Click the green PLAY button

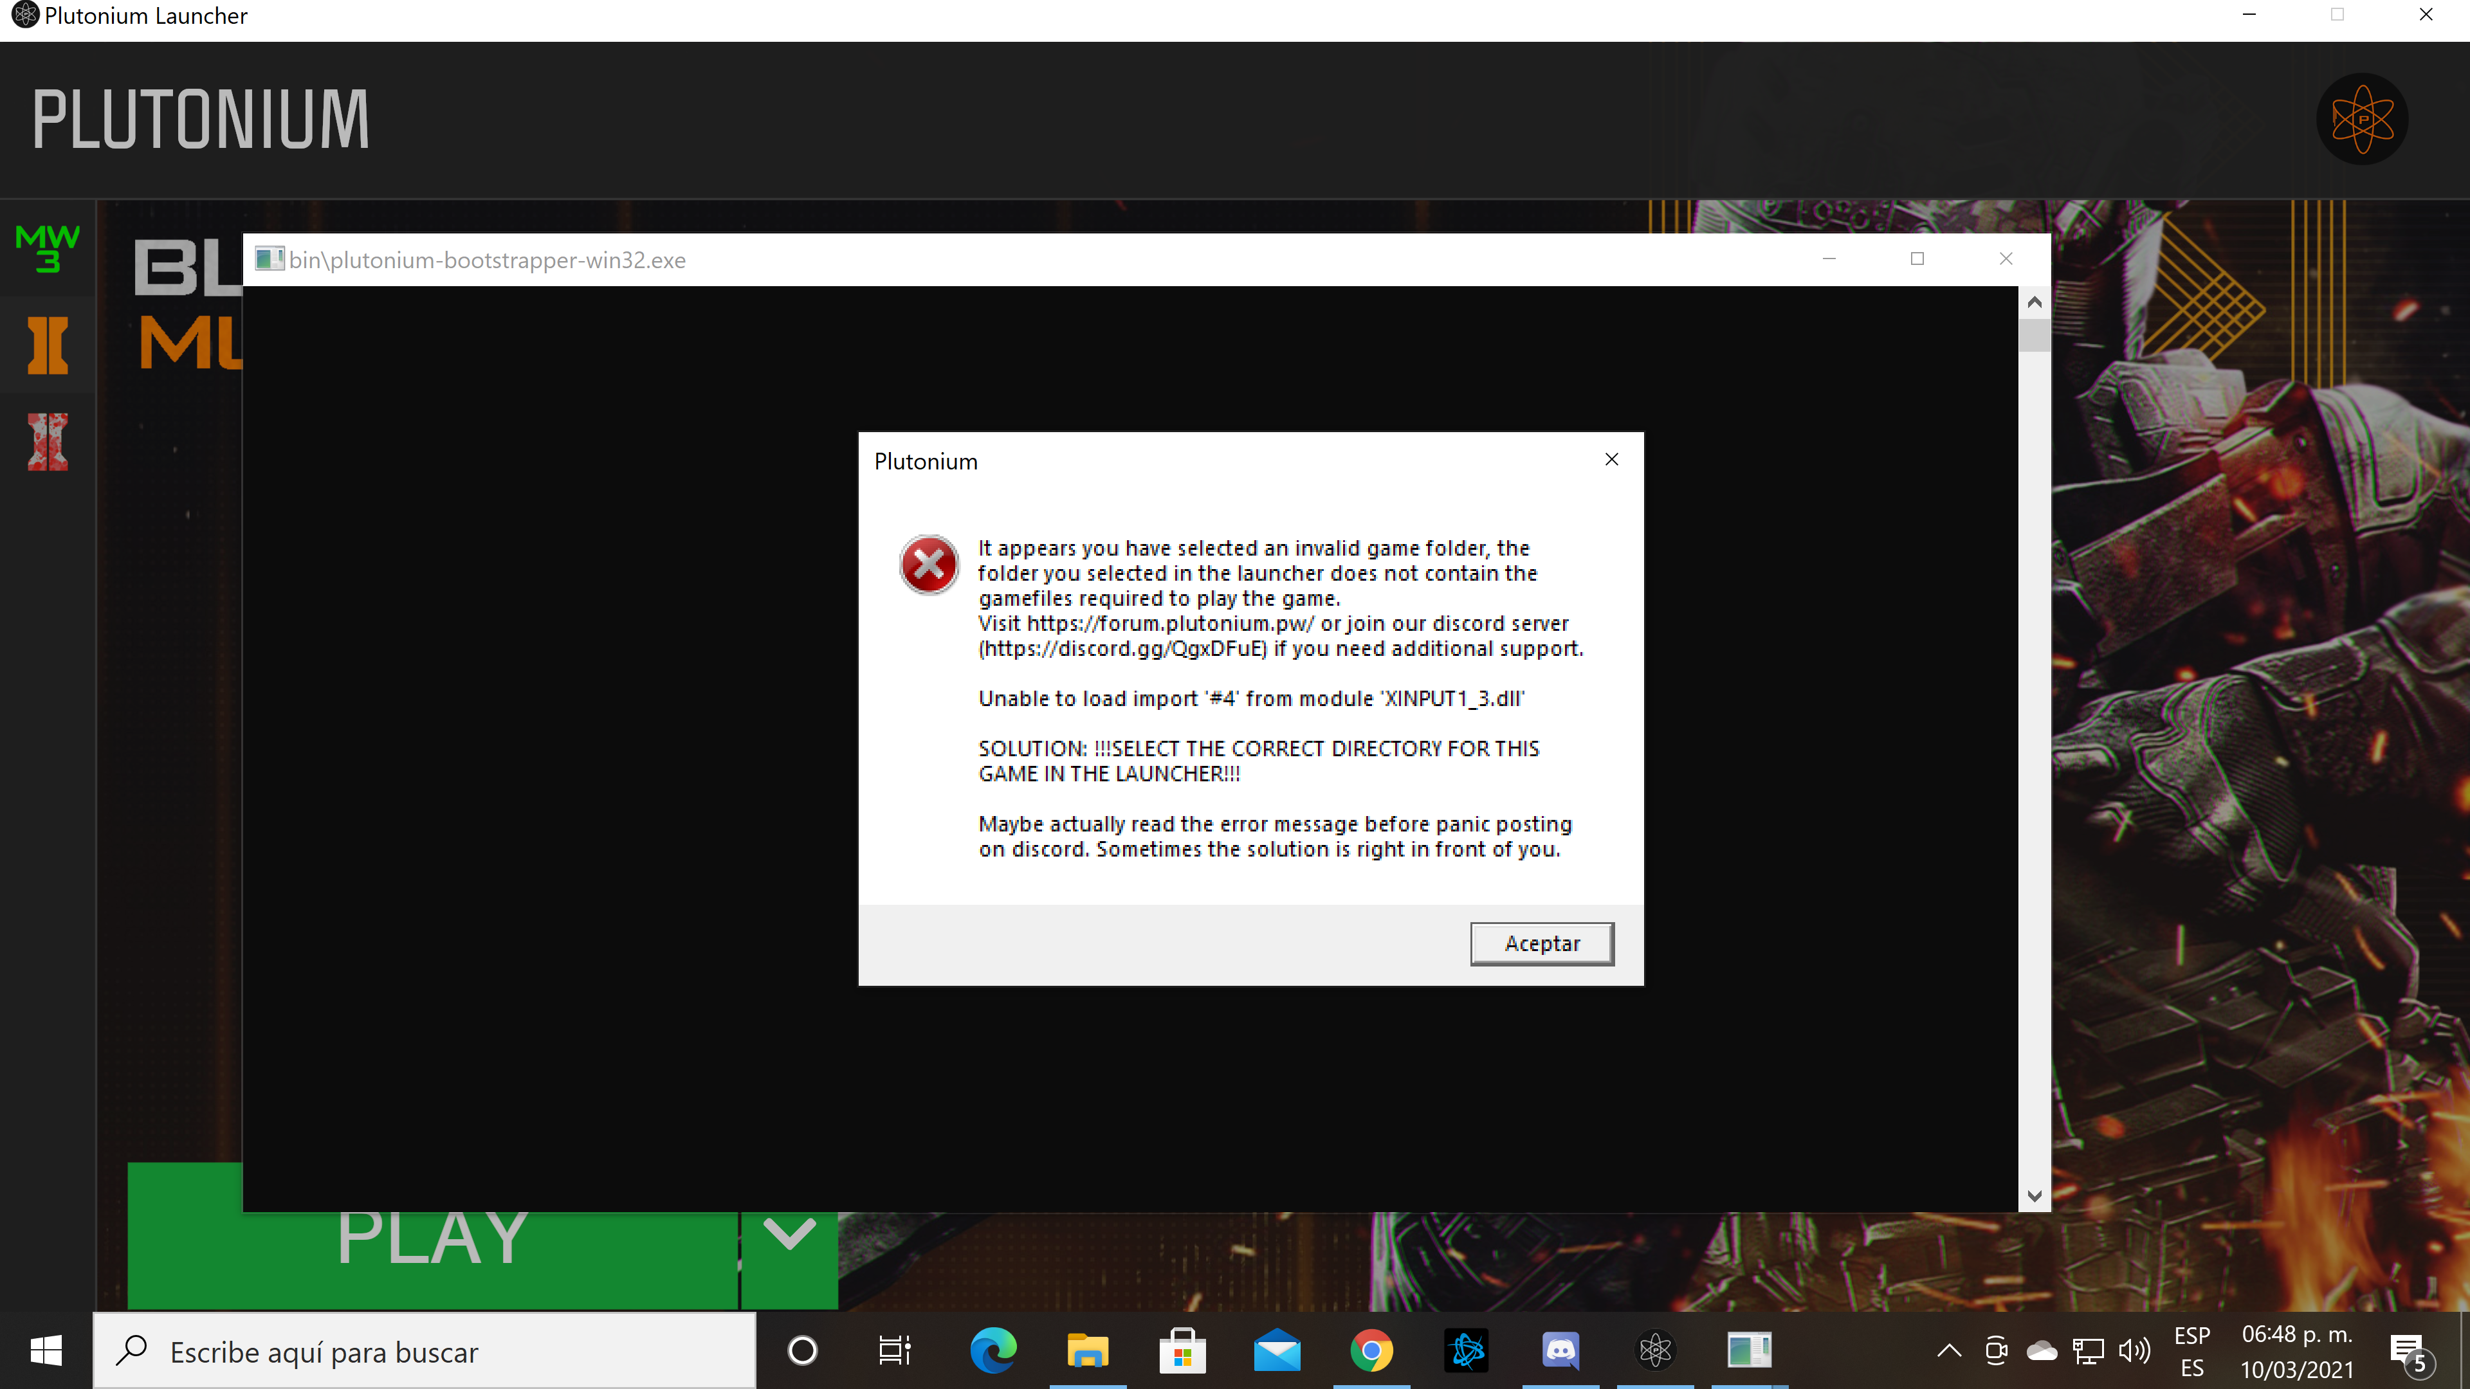(x=432, y=1235)
